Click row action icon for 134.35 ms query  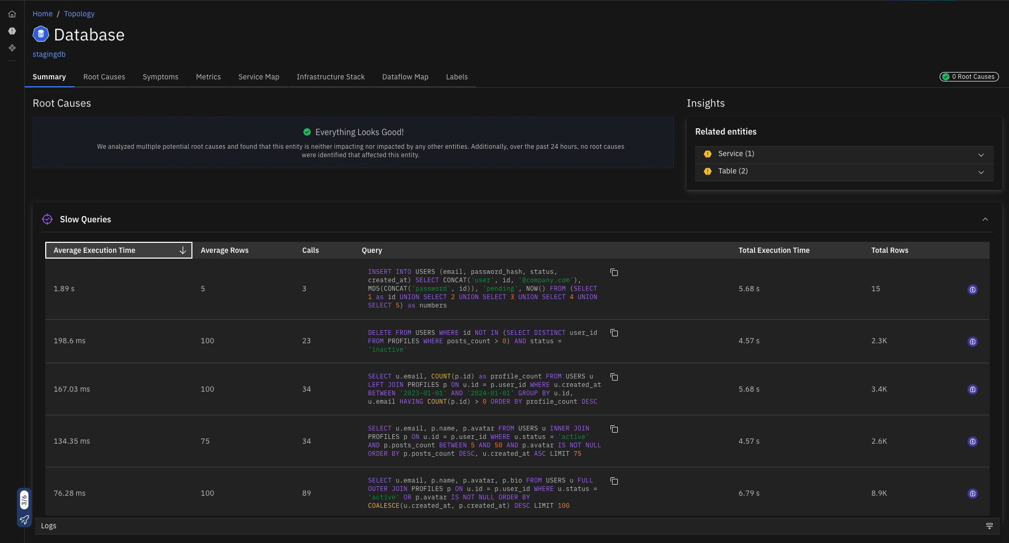click(972, 442)
